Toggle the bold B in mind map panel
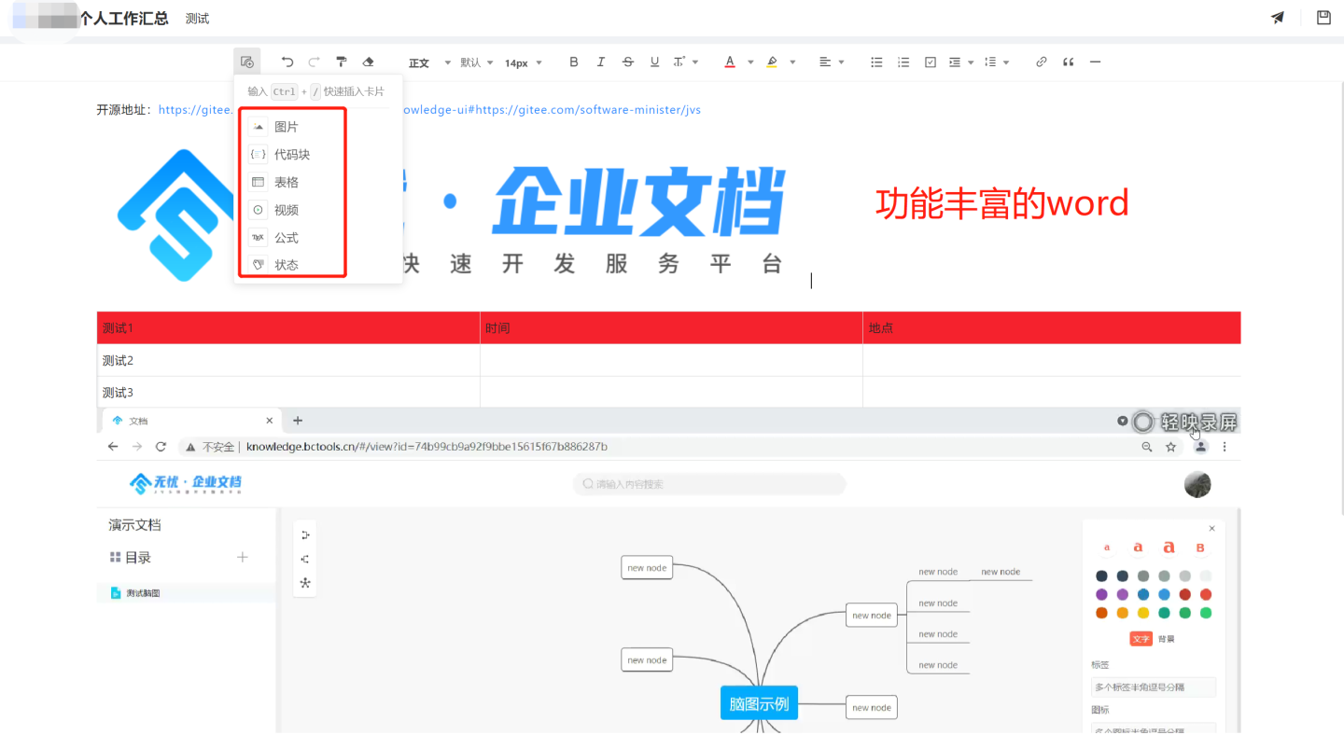 (1200, 548)
